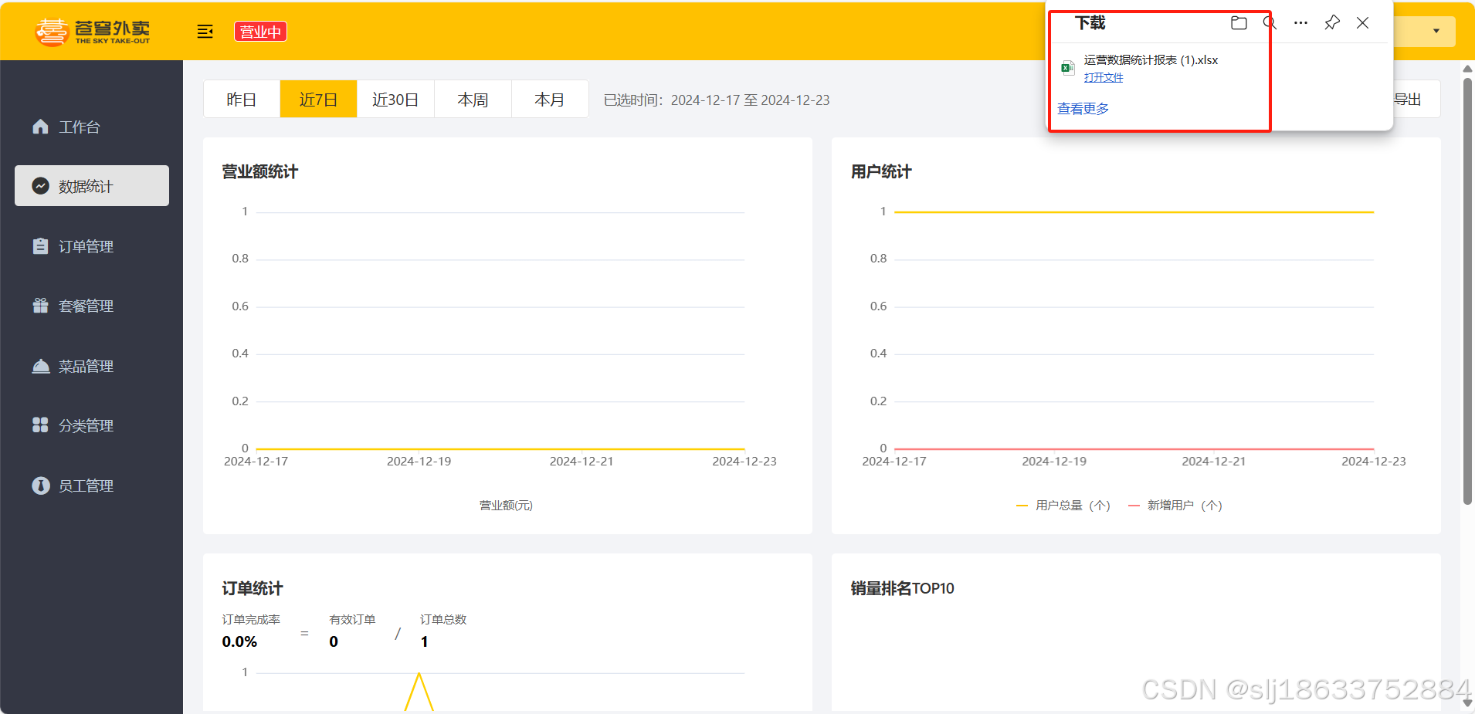The image size is (1475, 714).
Task: Open 员工管理 in the sidebar
Action: 91,486
